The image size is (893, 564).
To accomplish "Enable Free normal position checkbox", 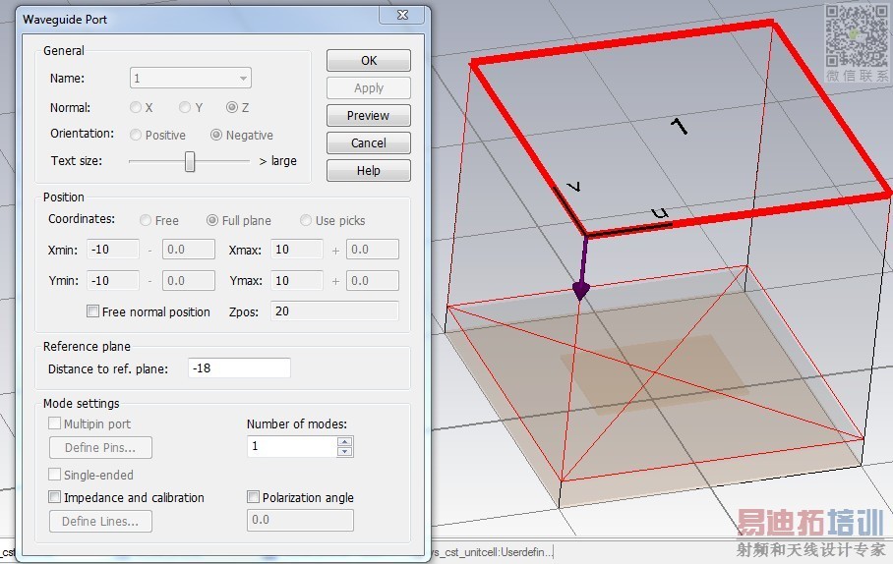I will [92, 311].
